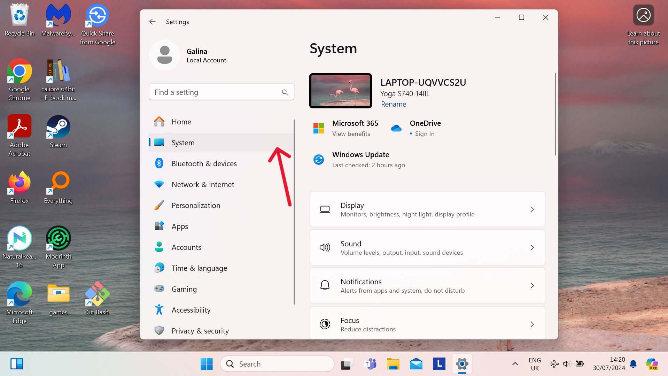The width and height of the screenshot is (668, 376).
Task: Open Privacy & security settings
Action: (x=221, y=331)
